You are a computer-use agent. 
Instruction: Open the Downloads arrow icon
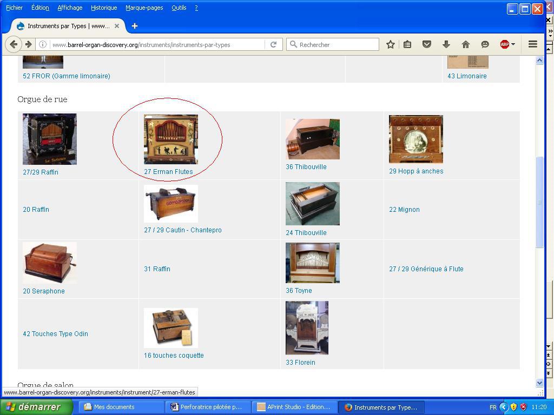tap(446, 45)
